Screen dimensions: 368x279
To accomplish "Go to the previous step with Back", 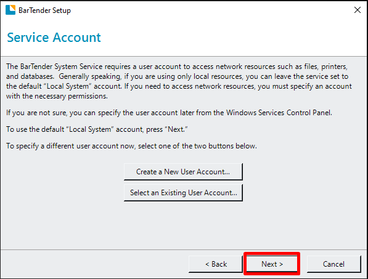I will coord(216,264).
